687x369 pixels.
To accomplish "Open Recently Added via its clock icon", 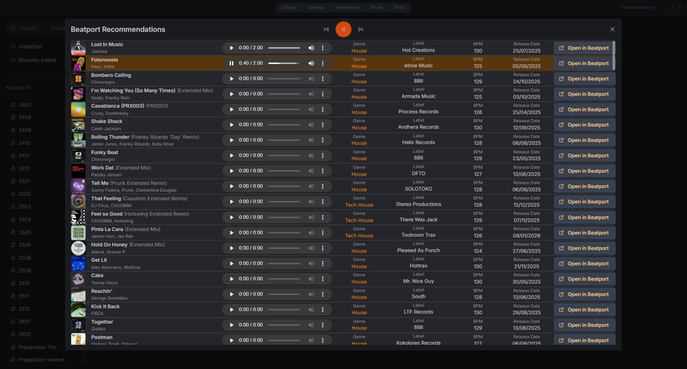I will point(13,60).
